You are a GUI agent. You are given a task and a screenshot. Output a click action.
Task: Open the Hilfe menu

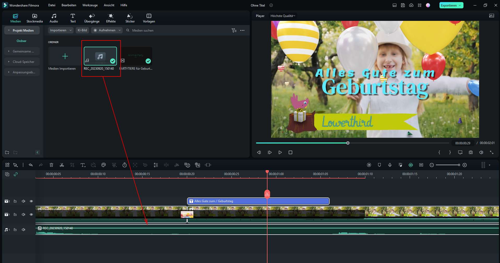tap(124, 5)
